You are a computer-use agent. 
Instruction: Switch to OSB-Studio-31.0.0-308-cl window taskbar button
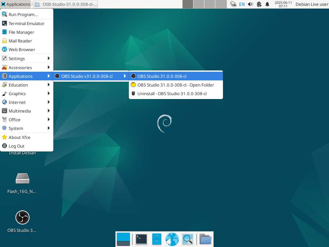pyautogui.click(x=66, y=4)
